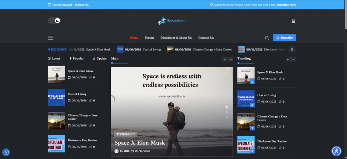
Task: Click Climate Change ticker thumbnail
Action: [170, 49]
